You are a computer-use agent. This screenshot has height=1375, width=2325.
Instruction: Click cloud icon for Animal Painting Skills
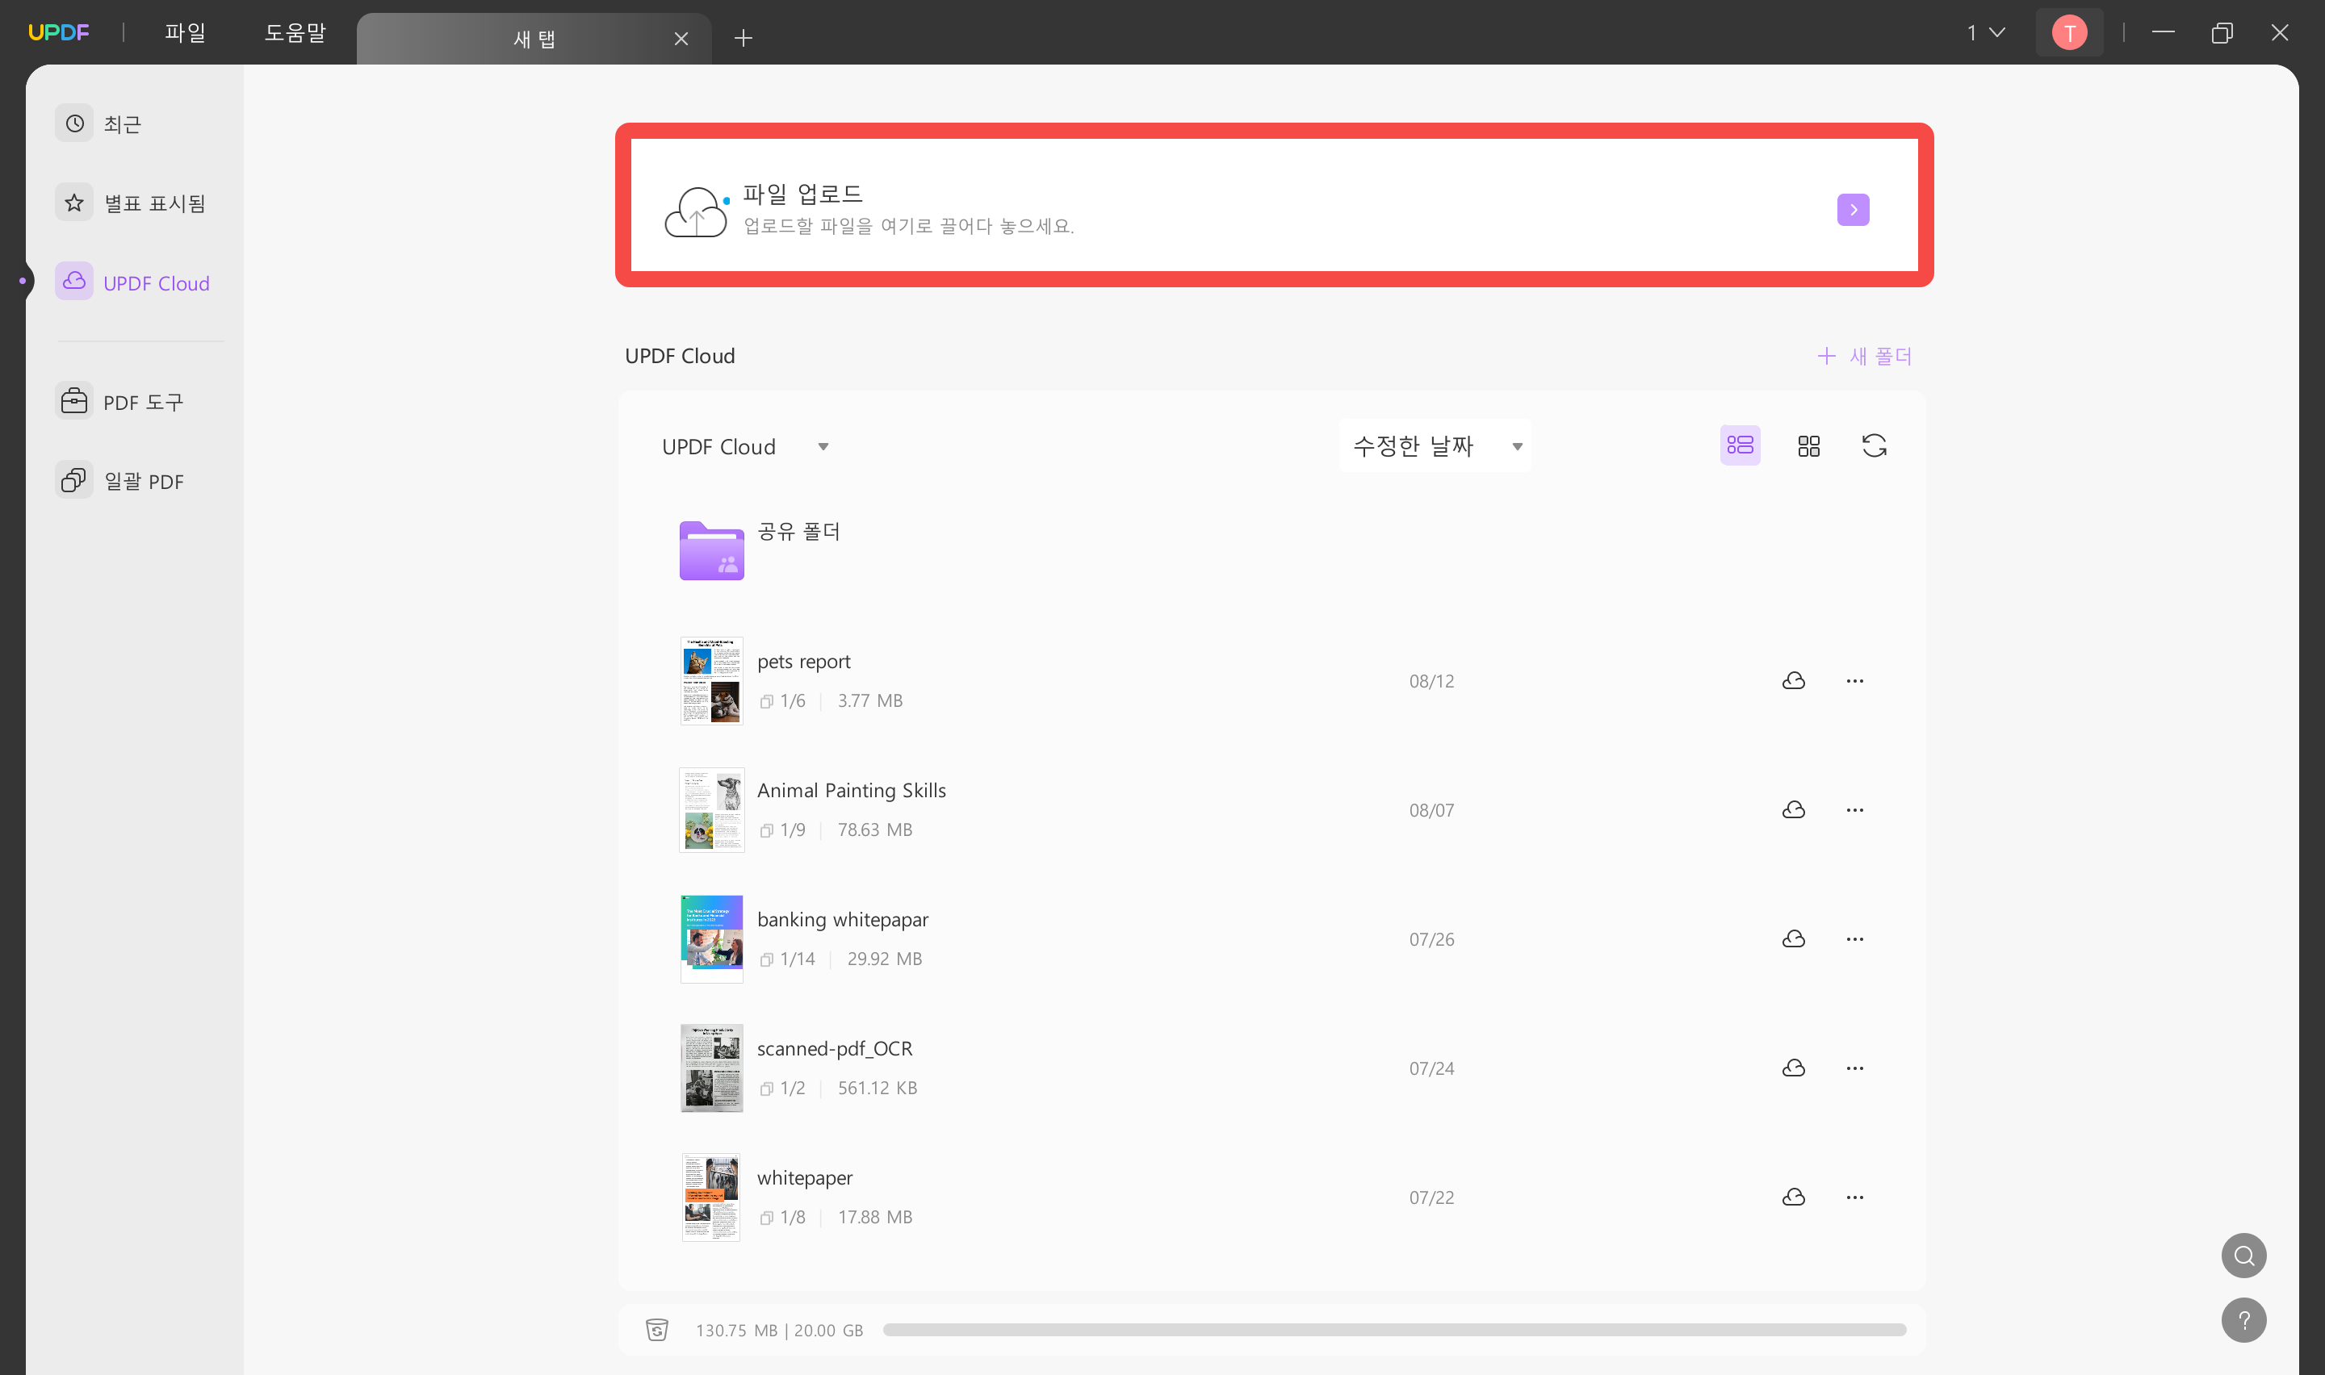coord(1793,810)
